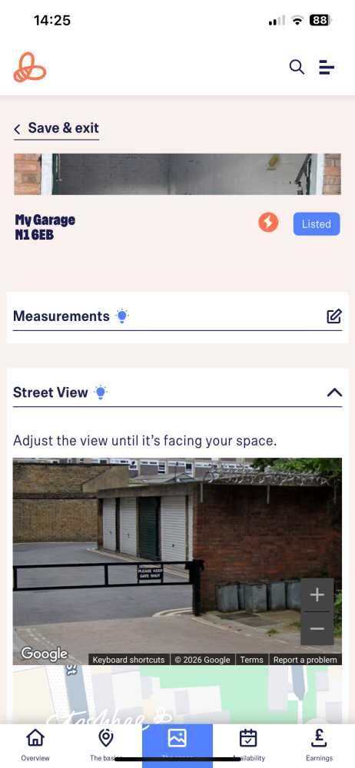Click the Save & exit link
Viewport: 355px width, 768px height.
[56, 128]
